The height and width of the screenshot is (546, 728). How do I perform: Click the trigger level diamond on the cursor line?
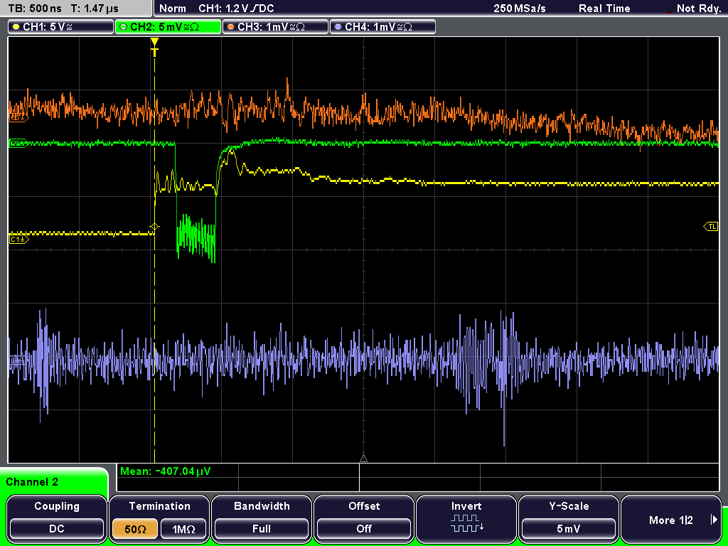(154, 227)
